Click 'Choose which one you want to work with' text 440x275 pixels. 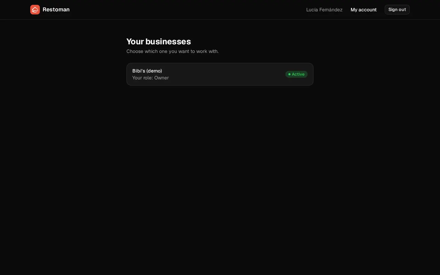[x=173, y=51]
